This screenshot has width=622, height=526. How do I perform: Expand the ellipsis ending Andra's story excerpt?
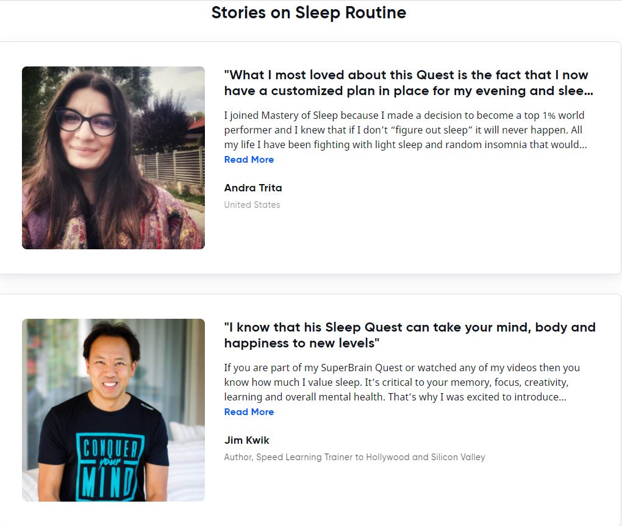(x=583, y=145)
